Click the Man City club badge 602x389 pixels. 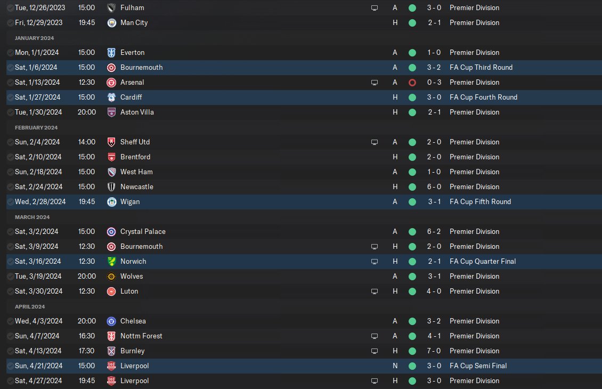[111, 23]
